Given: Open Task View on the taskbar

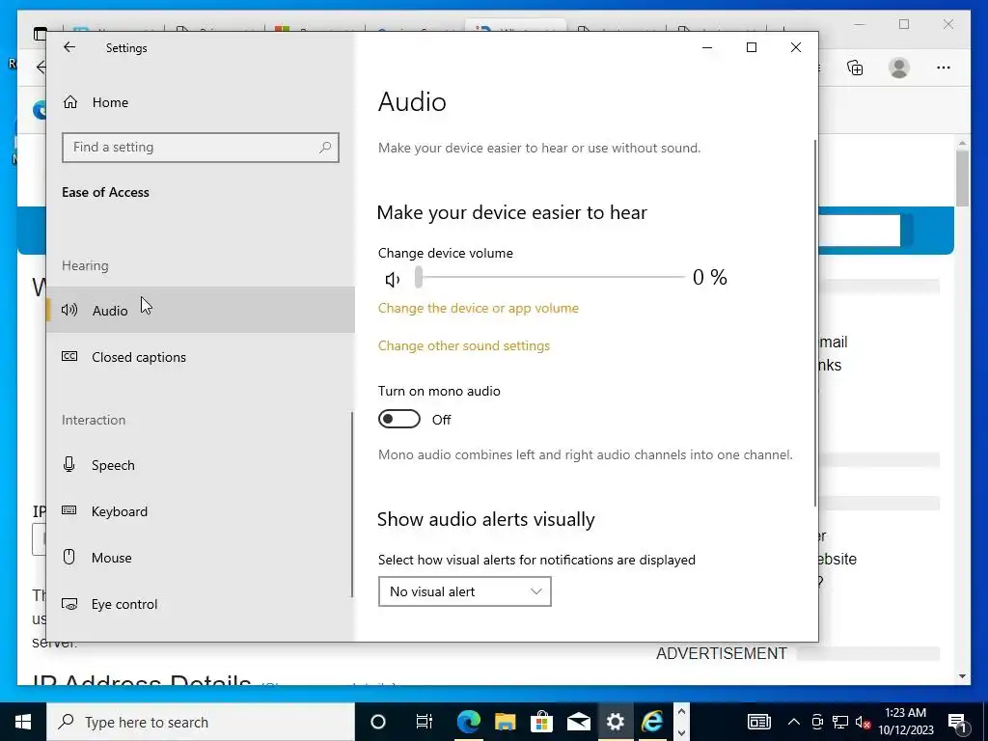Looking at the screenshot, I should 425,722.
